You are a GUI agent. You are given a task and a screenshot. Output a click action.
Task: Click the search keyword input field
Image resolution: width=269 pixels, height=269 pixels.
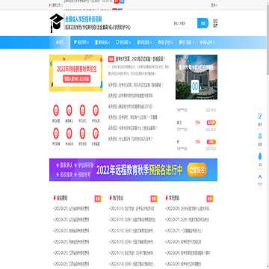tap(185, 23)
